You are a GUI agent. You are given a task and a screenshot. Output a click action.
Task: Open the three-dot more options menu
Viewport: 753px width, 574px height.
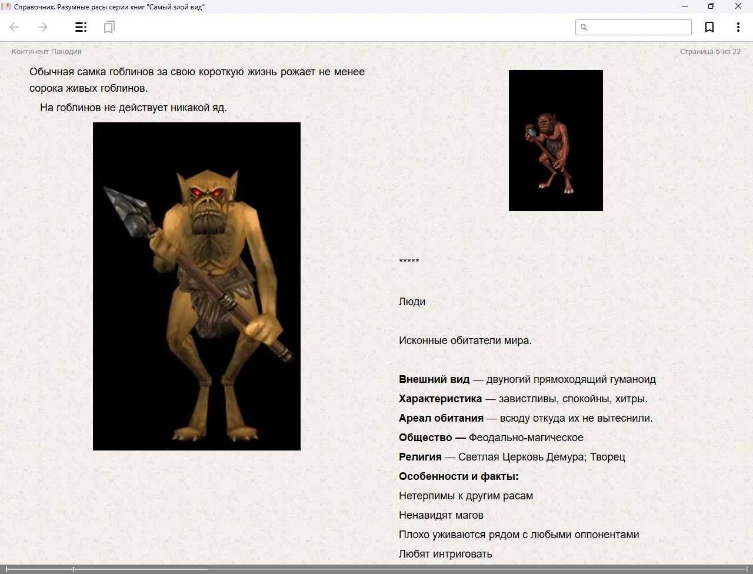pyautogui.click(x=738, y=27)
